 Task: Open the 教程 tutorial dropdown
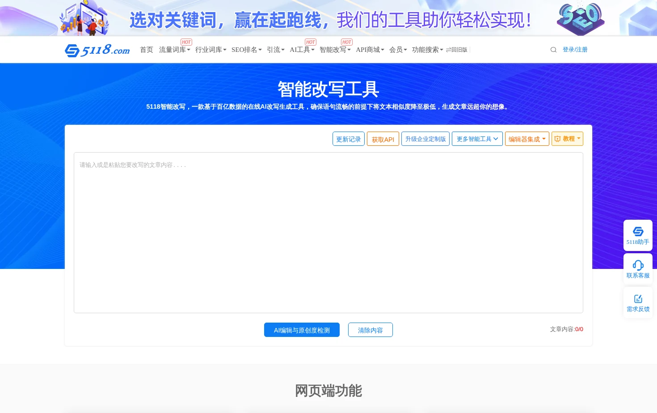(567, 139)
